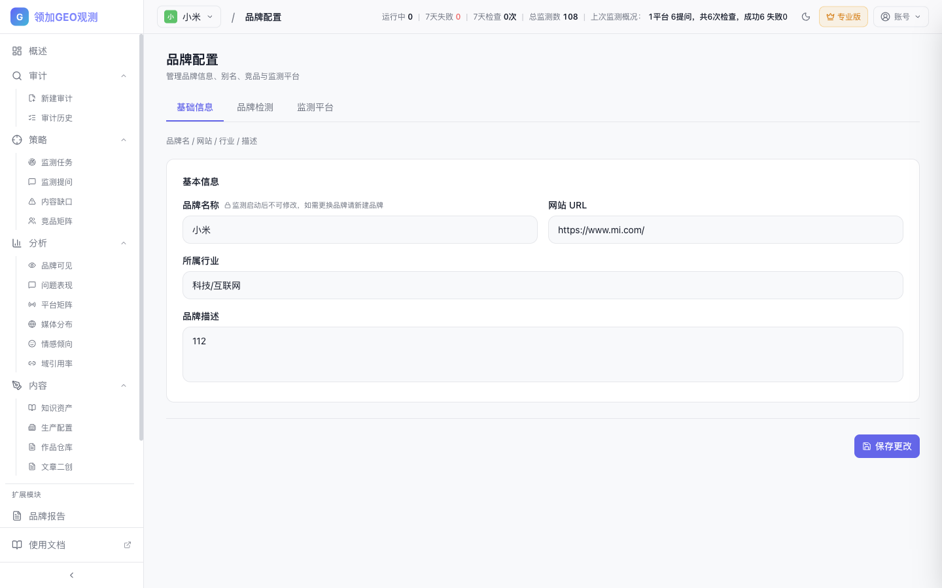
Task: Open the 账号 account dropdown
Action: 901,17
